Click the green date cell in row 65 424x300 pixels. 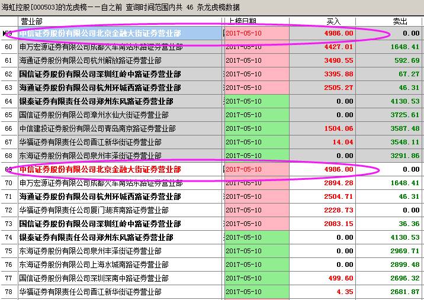pos(256,115)
